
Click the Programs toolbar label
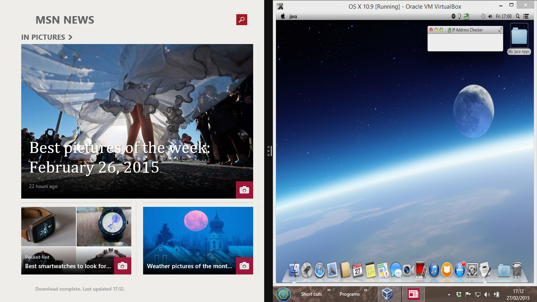[349, 294]
